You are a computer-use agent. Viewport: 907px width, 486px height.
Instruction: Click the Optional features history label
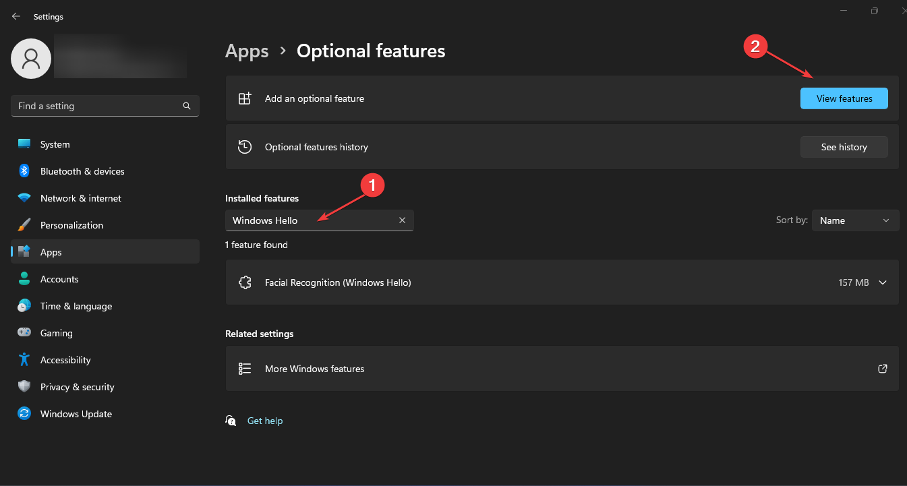click(316, 147)
